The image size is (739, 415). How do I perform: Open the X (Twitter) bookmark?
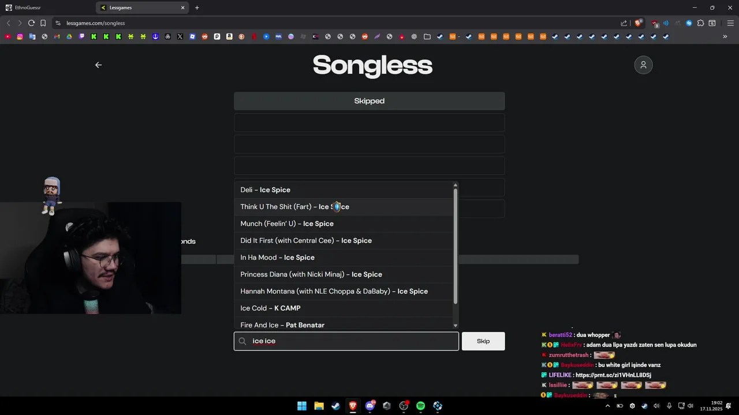point(180,36)
